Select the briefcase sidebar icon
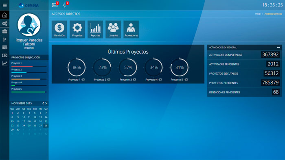This screenshot has height=160, width=285. [5, 31]
